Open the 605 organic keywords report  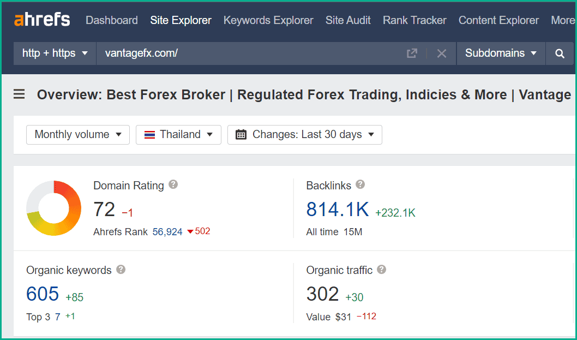click(43, 294)
